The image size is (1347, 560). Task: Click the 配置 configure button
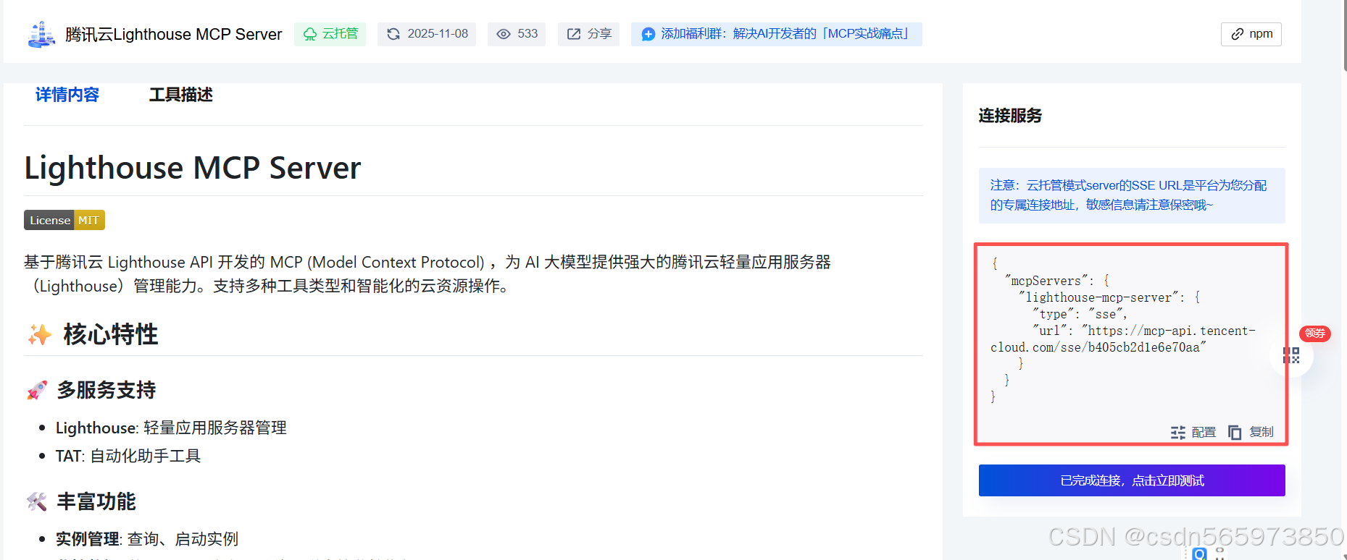[1193, 432]
